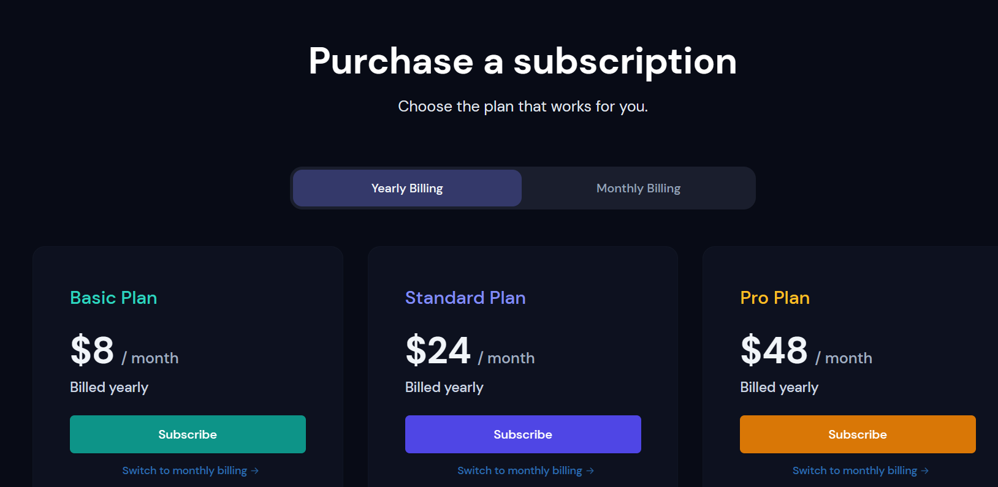Switch to the Monthly Billing option
This screenshot has height=487, width=998.
638,188
